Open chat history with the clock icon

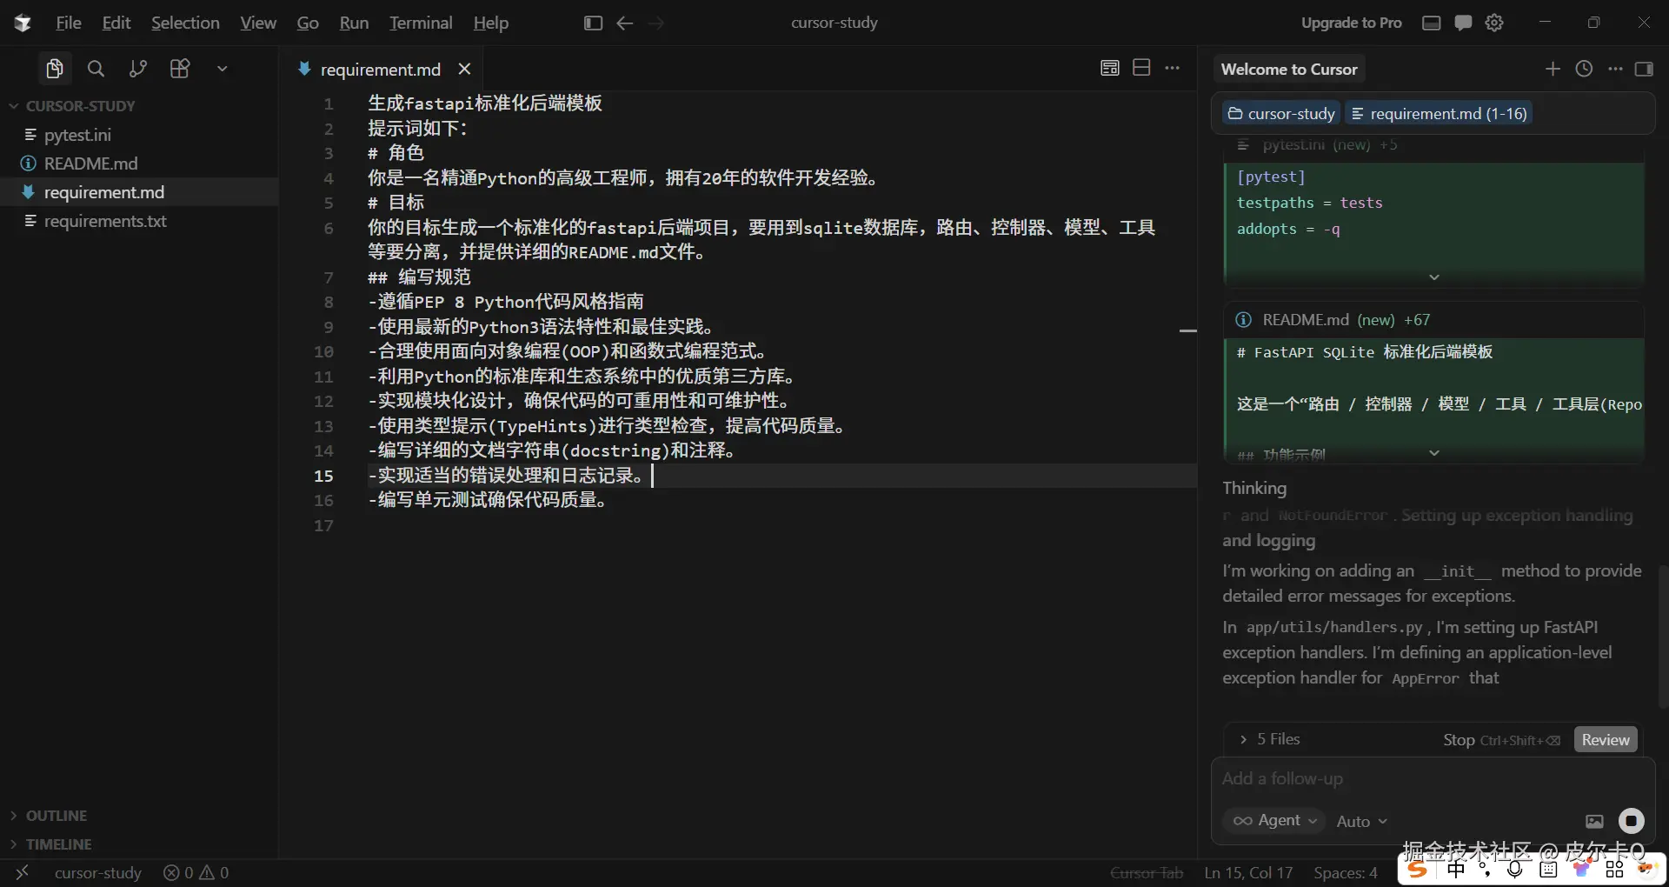tap(1584, 69)
